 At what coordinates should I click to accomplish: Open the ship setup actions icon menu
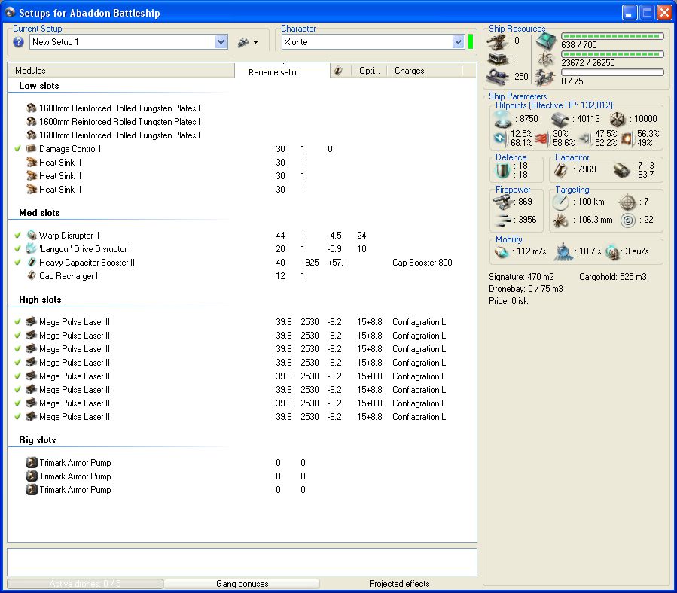click(248, 42)
